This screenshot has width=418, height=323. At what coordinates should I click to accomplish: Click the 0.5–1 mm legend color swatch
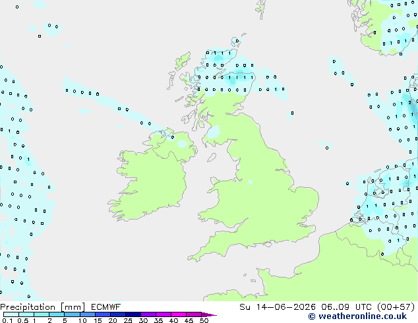click(x=26, y=314)
